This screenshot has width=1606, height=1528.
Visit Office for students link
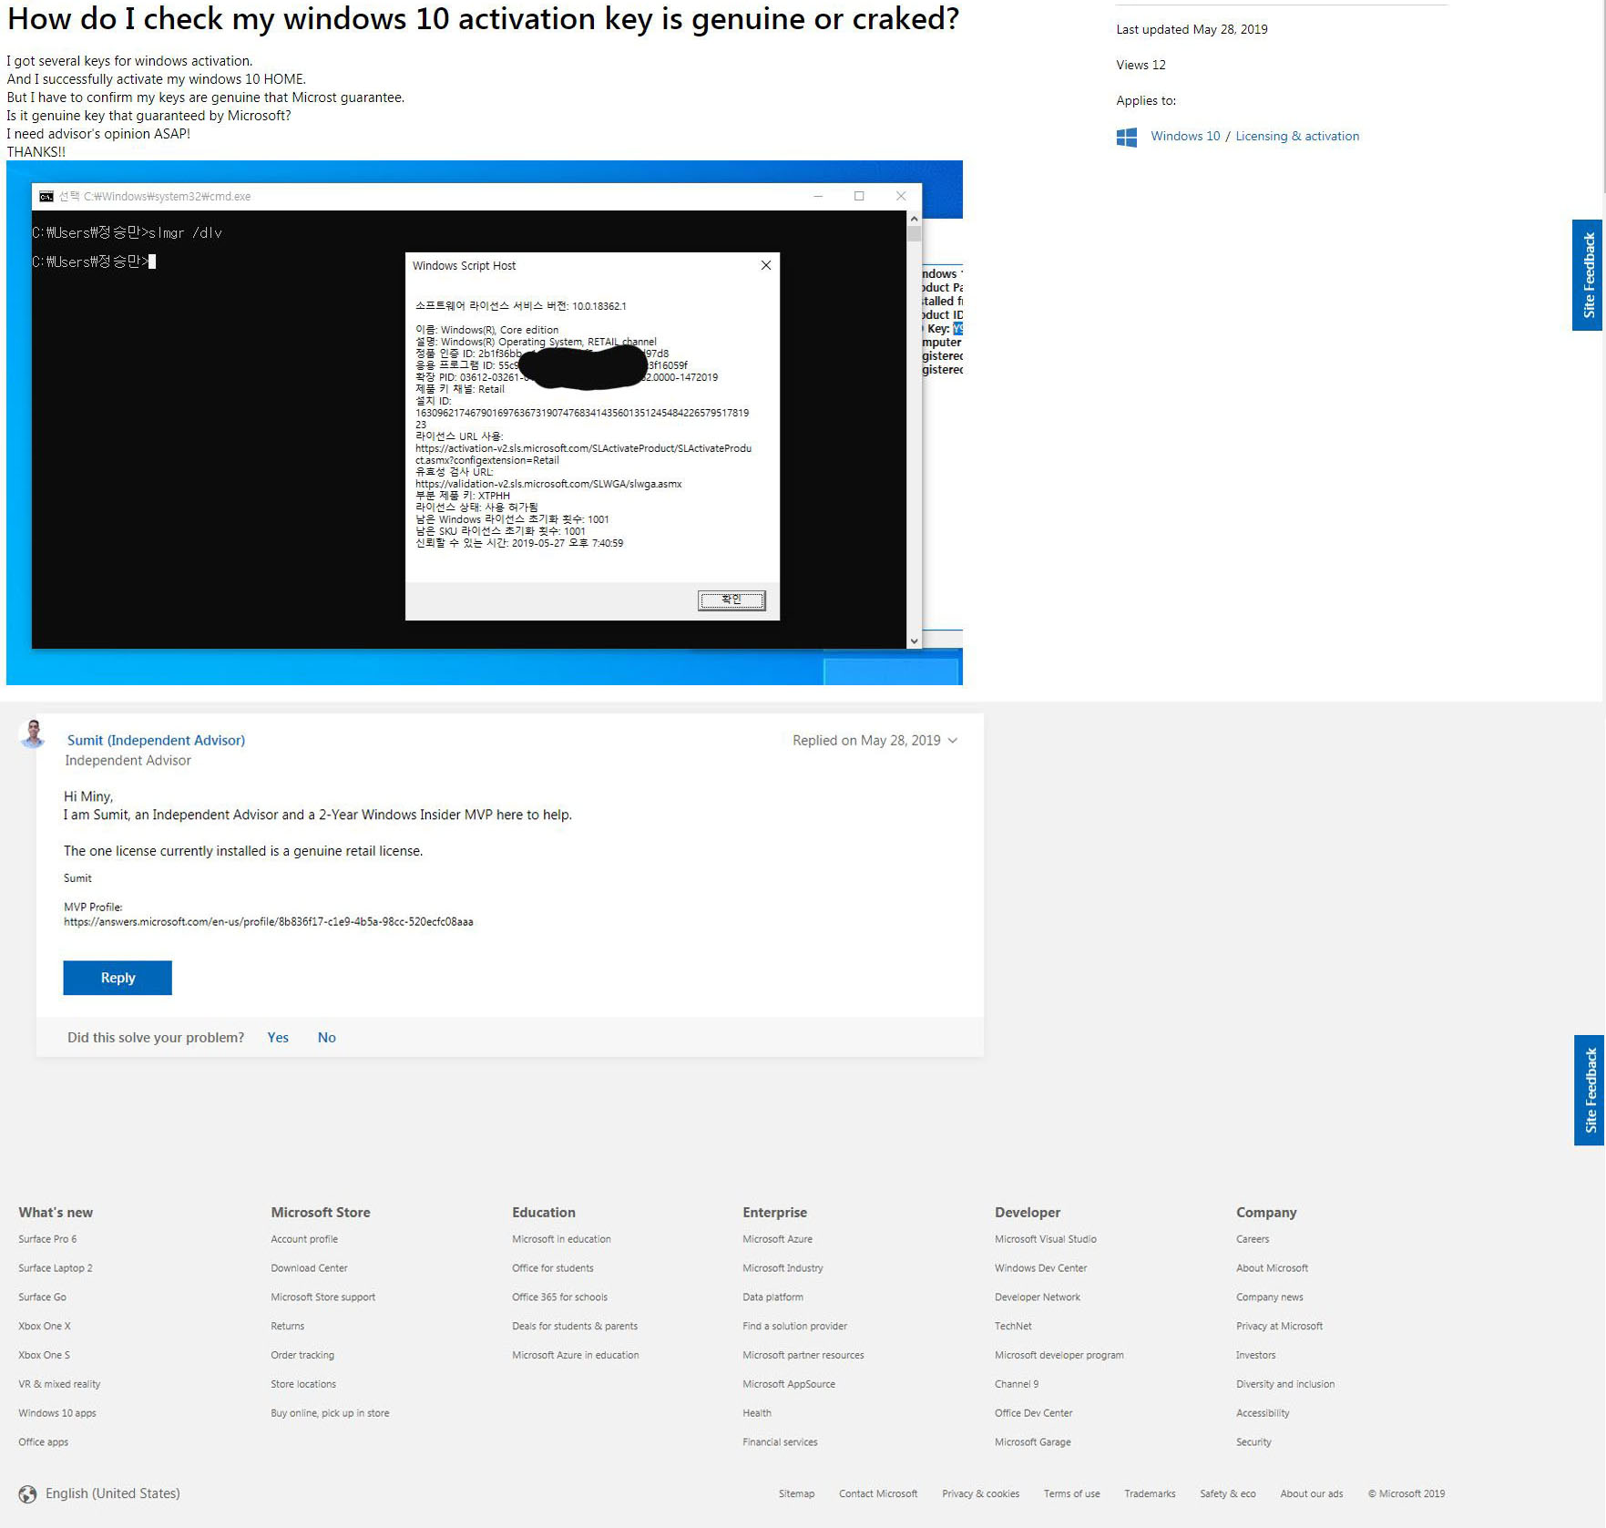pyautogui.click(x=553, y=1268)
